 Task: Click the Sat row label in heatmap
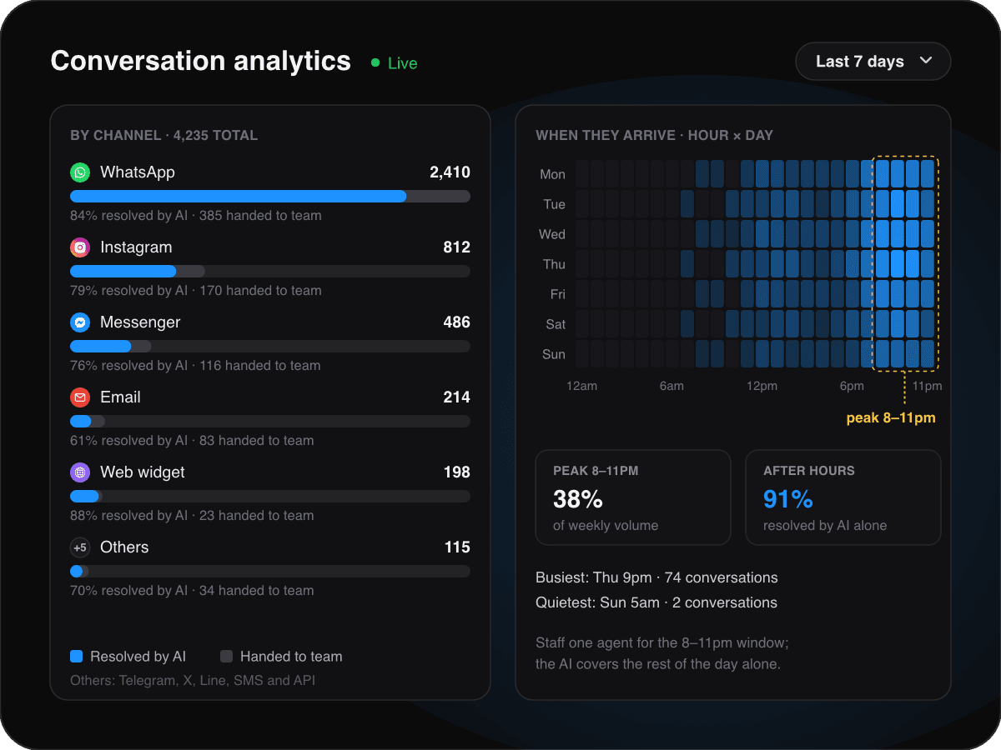(x=556, y=324)
